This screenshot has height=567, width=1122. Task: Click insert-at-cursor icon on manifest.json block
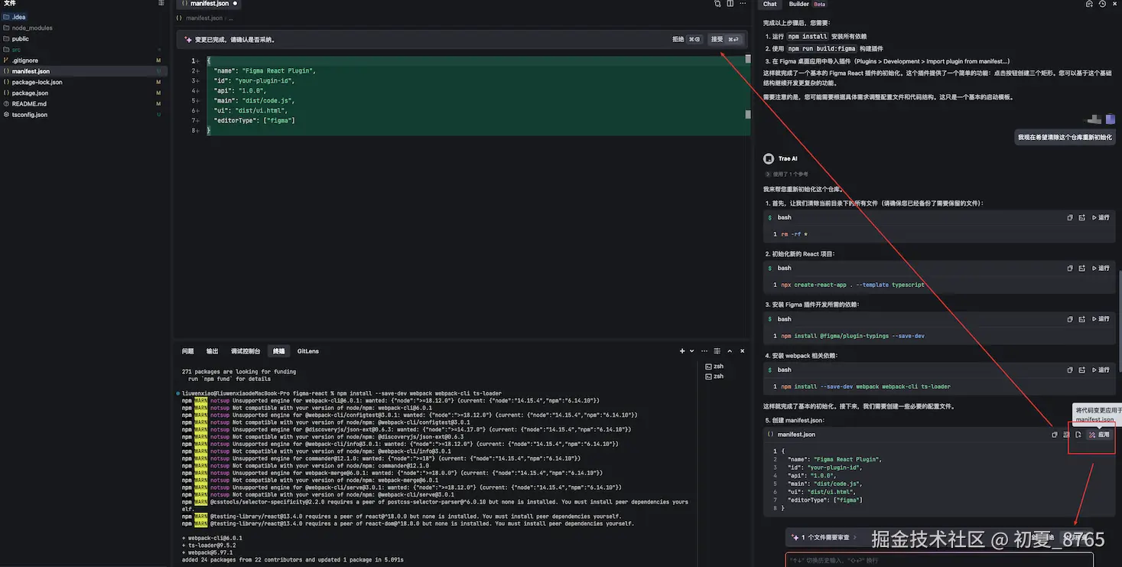(x=1066, y=435)
